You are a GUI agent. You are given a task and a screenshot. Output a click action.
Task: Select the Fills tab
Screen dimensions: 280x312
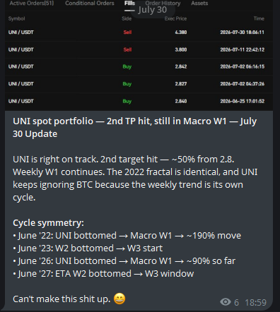129,4
